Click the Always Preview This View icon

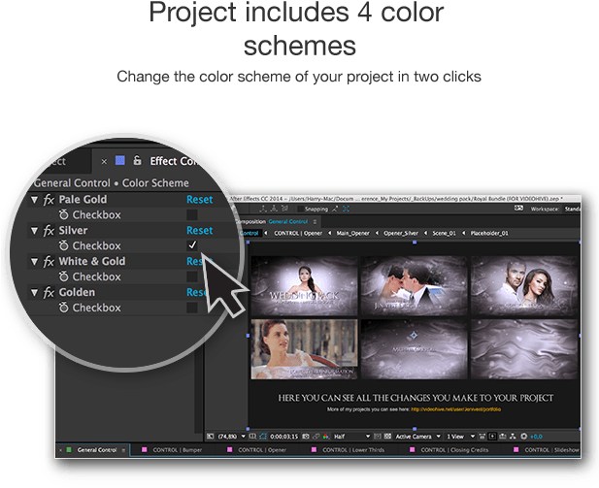coord(210,437)
